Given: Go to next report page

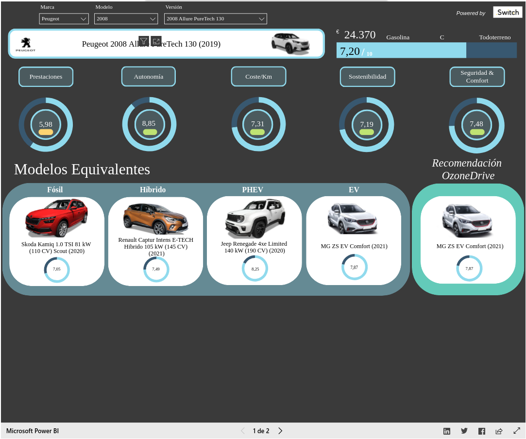Looking at the screenshot, I should (280, 431).
